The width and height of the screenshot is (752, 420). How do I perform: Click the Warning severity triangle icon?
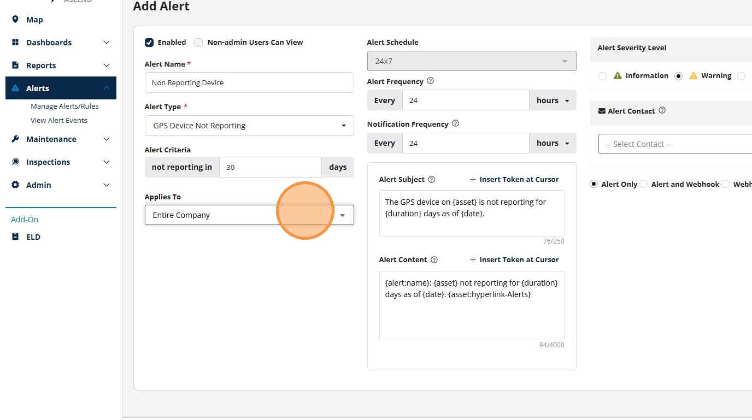point(693,76)
